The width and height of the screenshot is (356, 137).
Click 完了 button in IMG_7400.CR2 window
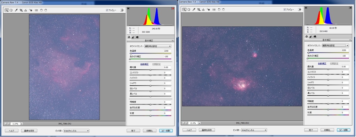[x=311, y=130]
